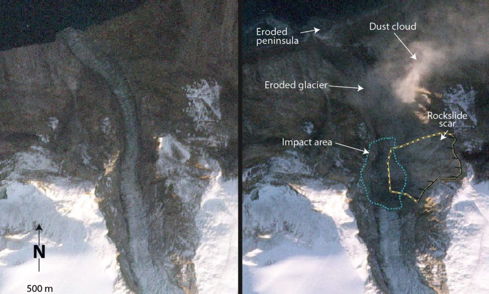The image size is (489, 294).
Task: Select the Eroded peninsula text label
Action: click(277, 36)
